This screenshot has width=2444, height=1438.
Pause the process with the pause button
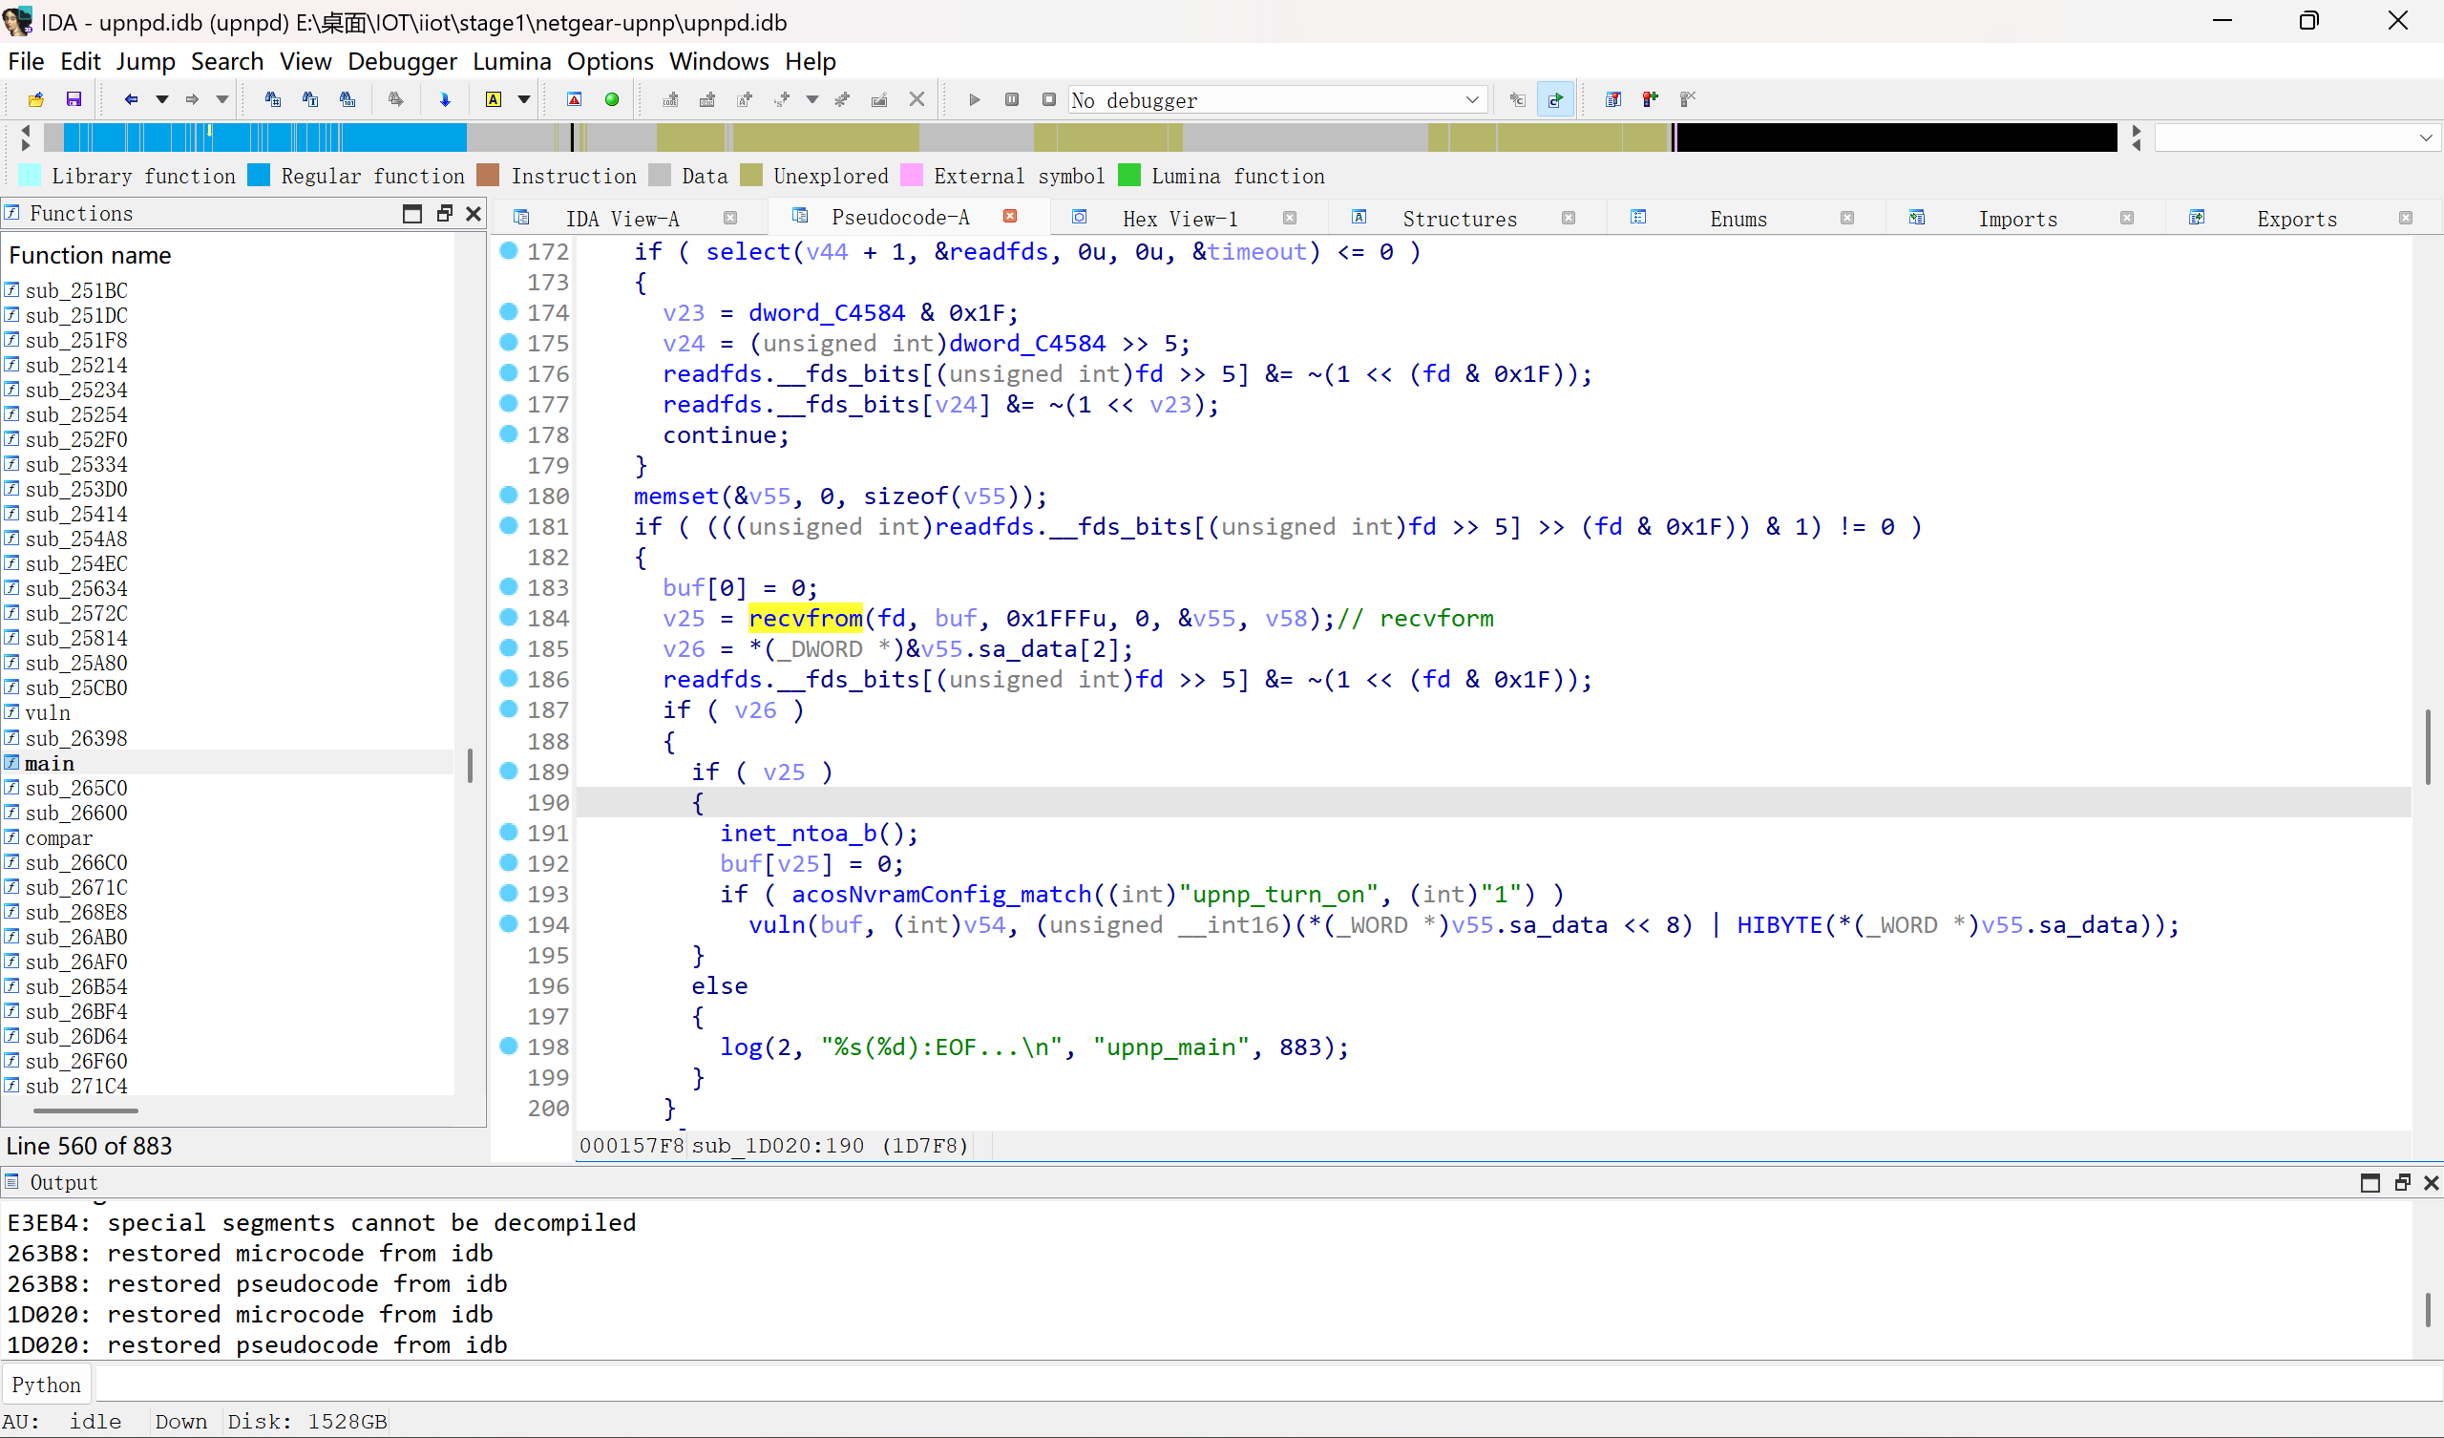click(1012, 99)
